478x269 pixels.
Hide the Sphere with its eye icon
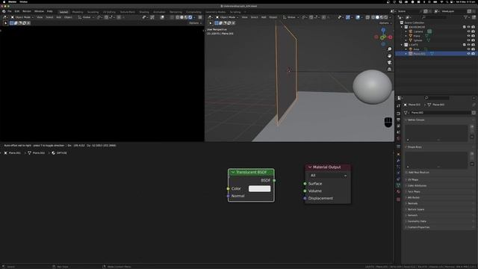pyautogui.click(x=468, y=40)
